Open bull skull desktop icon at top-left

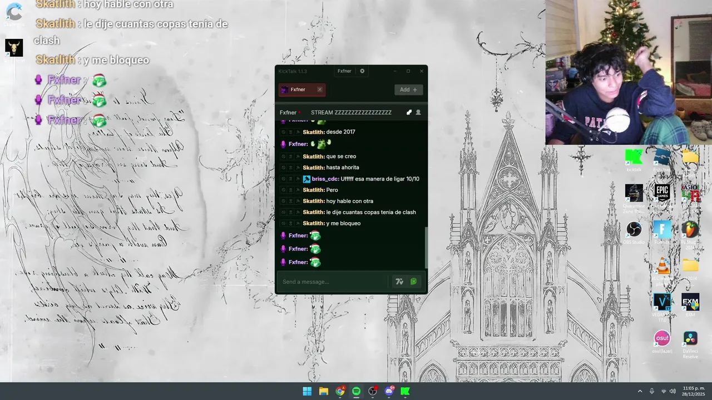click(x=14, y=48)
